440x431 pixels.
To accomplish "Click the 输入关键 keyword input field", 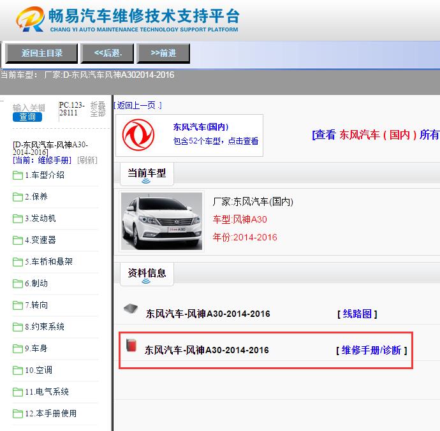I will [x=29, y=108].
